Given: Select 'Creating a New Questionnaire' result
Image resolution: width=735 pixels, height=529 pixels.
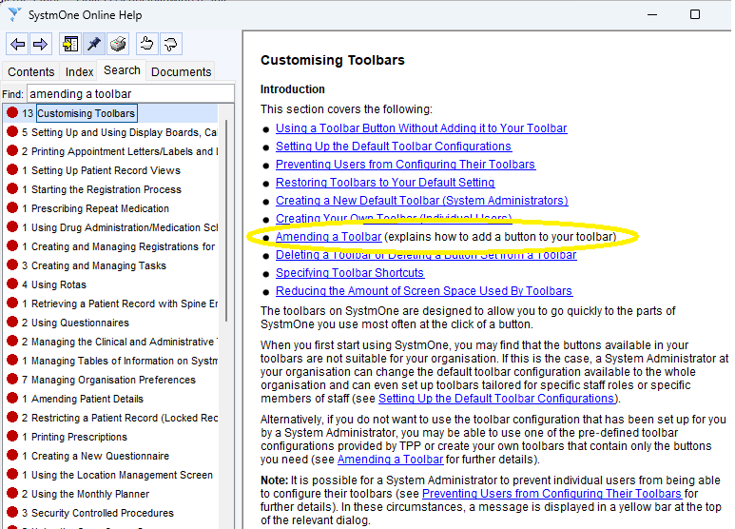Looking at the screenshot, I should click(100, 456).
